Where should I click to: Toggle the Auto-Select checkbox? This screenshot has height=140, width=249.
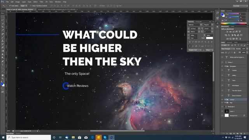10,6
